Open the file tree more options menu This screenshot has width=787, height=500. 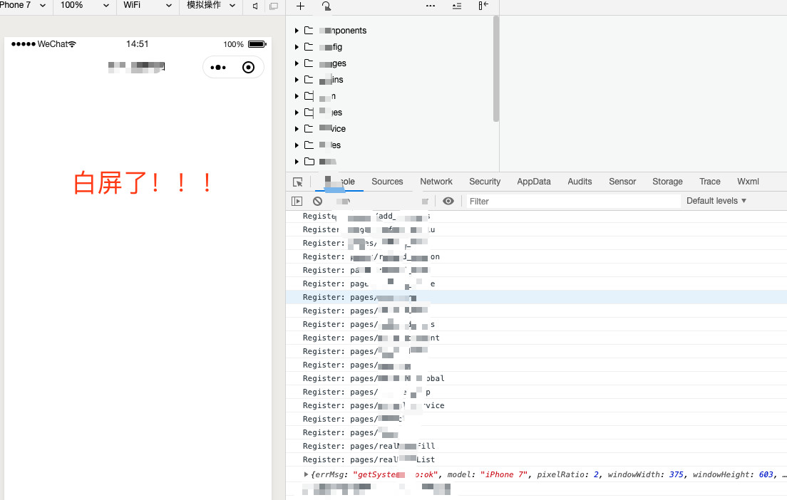tap(431, 6)
